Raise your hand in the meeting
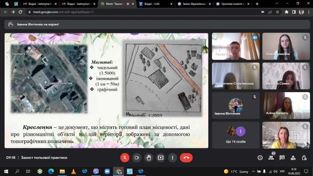Viewport: 313px width, 176px height. click(149, 158)
